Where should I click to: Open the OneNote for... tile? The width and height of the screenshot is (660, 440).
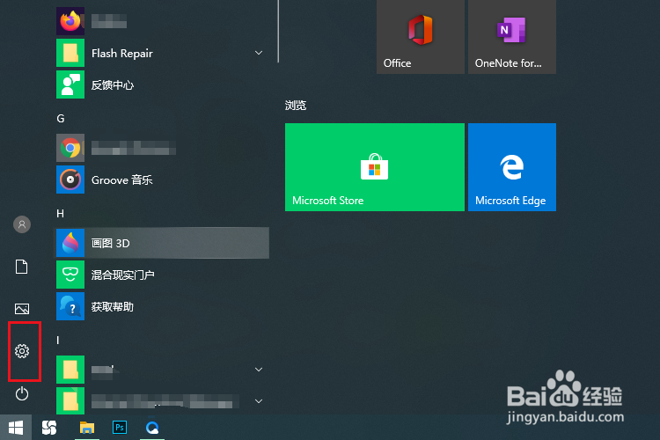(512, 37)
